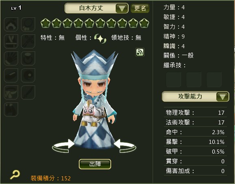The height and width of the screenshot is (184, 235).
Task: Click the 出陣 deploy button
Action: (x=95, y=164)
